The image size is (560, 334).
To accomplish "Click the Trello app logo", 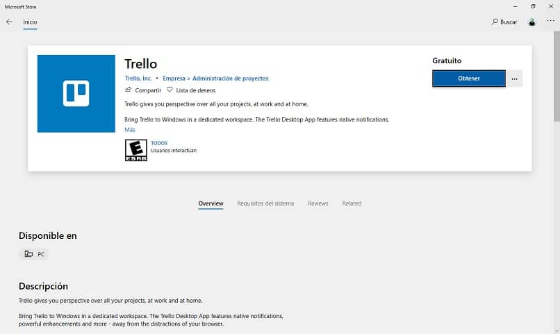I will click(76, 93).
